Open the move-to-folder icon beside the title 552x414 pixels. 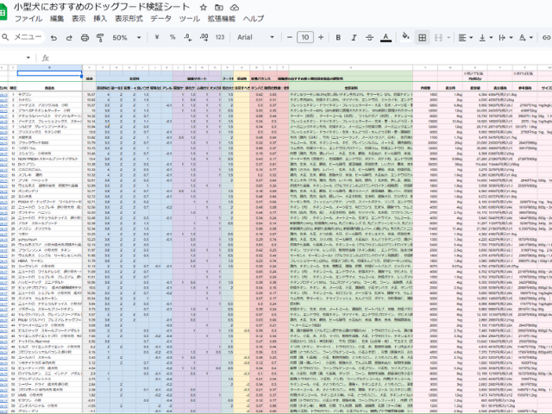click(x=219, y=8)
